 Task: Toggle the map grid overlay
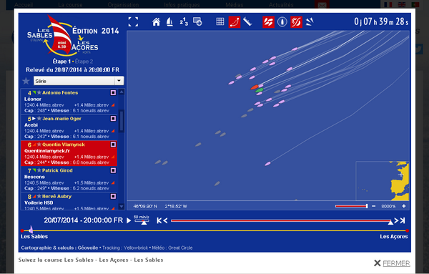pos(220,21)
